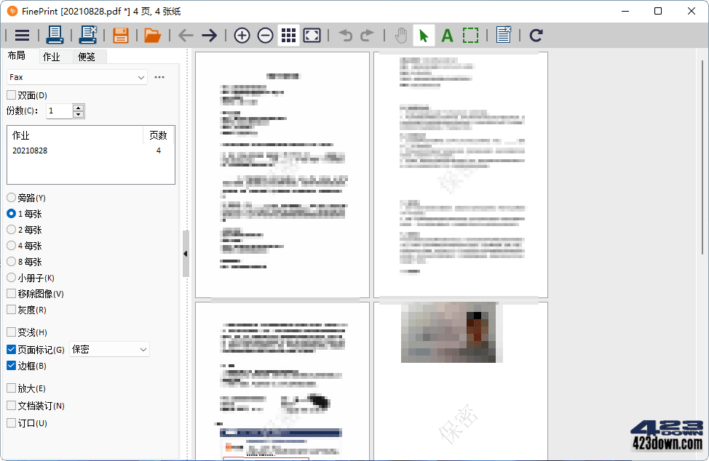This screenshot has width=709, height=461.
Task: Click the Print icon in the toolbar
Action: point(55,34)
